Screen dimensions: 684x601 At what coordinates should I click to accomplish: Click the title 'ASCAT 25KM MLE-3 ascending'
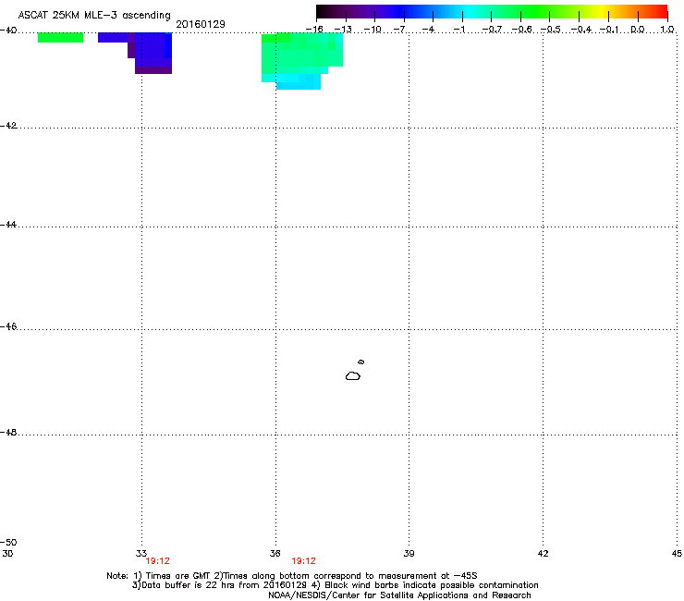point(94,16)
